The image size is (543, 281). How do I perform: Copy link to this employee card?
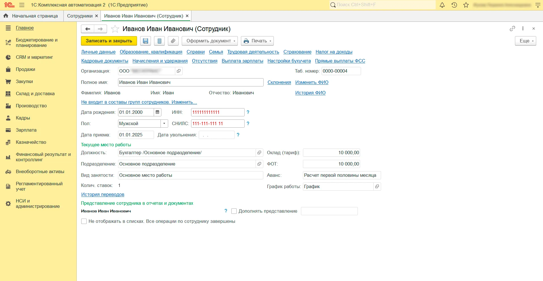(512, 29)
